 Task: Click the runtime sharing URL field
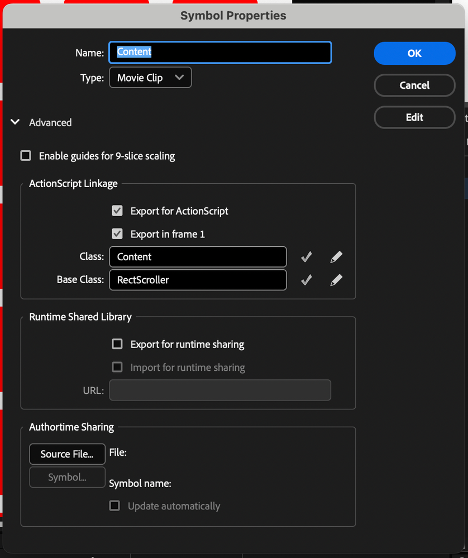click(220, 390)
